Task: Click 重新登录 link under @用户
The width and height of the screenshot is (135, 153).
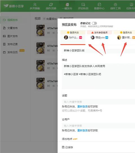Action: click(82, 130)
